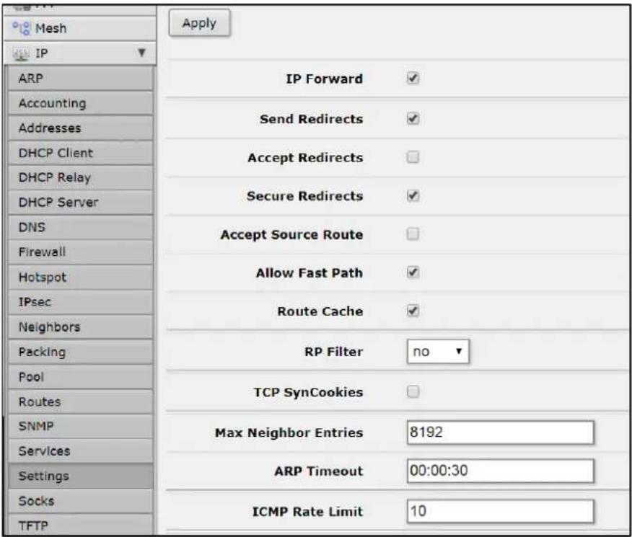Image resolution: width=632 pixels, height=537 pixels.
Task: Click the ARP Timeout label
Action: pos(319,471)
